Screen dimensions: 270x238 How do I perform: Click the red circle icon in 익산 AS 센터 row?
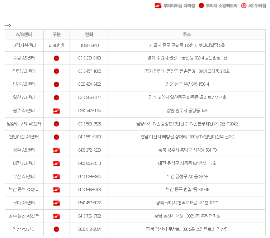57,229
